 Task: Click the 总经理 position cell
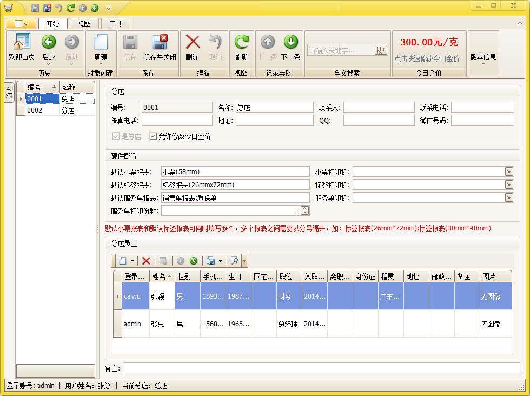[x=289, y=324]
